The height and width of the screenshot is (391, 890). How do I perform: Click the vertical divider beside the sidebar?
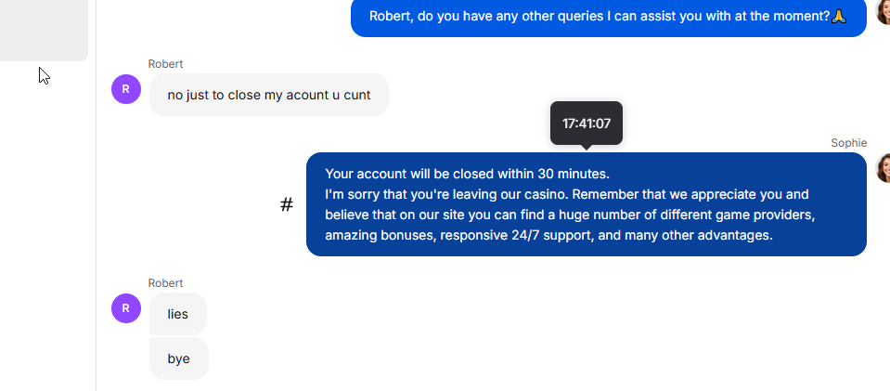click(96, 195)
